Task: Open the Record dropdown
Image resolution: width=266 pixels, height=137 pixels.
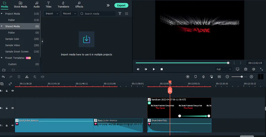Action: tap(69, 14)
